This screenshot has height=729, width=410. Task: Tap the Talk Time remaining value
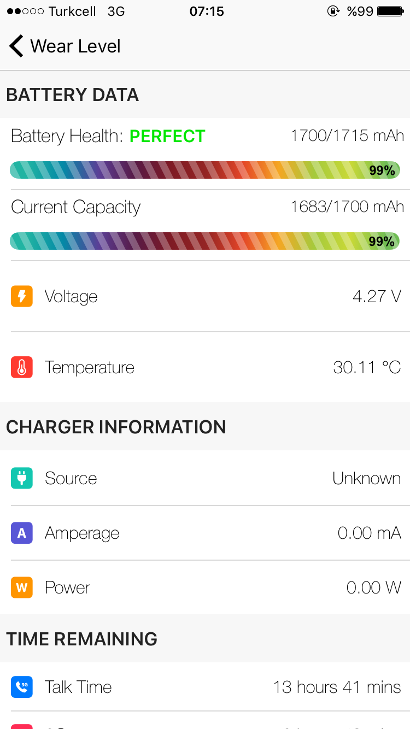click(337, 687)
